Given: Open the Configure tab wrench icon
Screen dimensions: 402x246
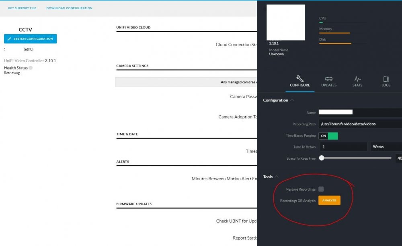Looking at the screenshot, I should [300, 79].
